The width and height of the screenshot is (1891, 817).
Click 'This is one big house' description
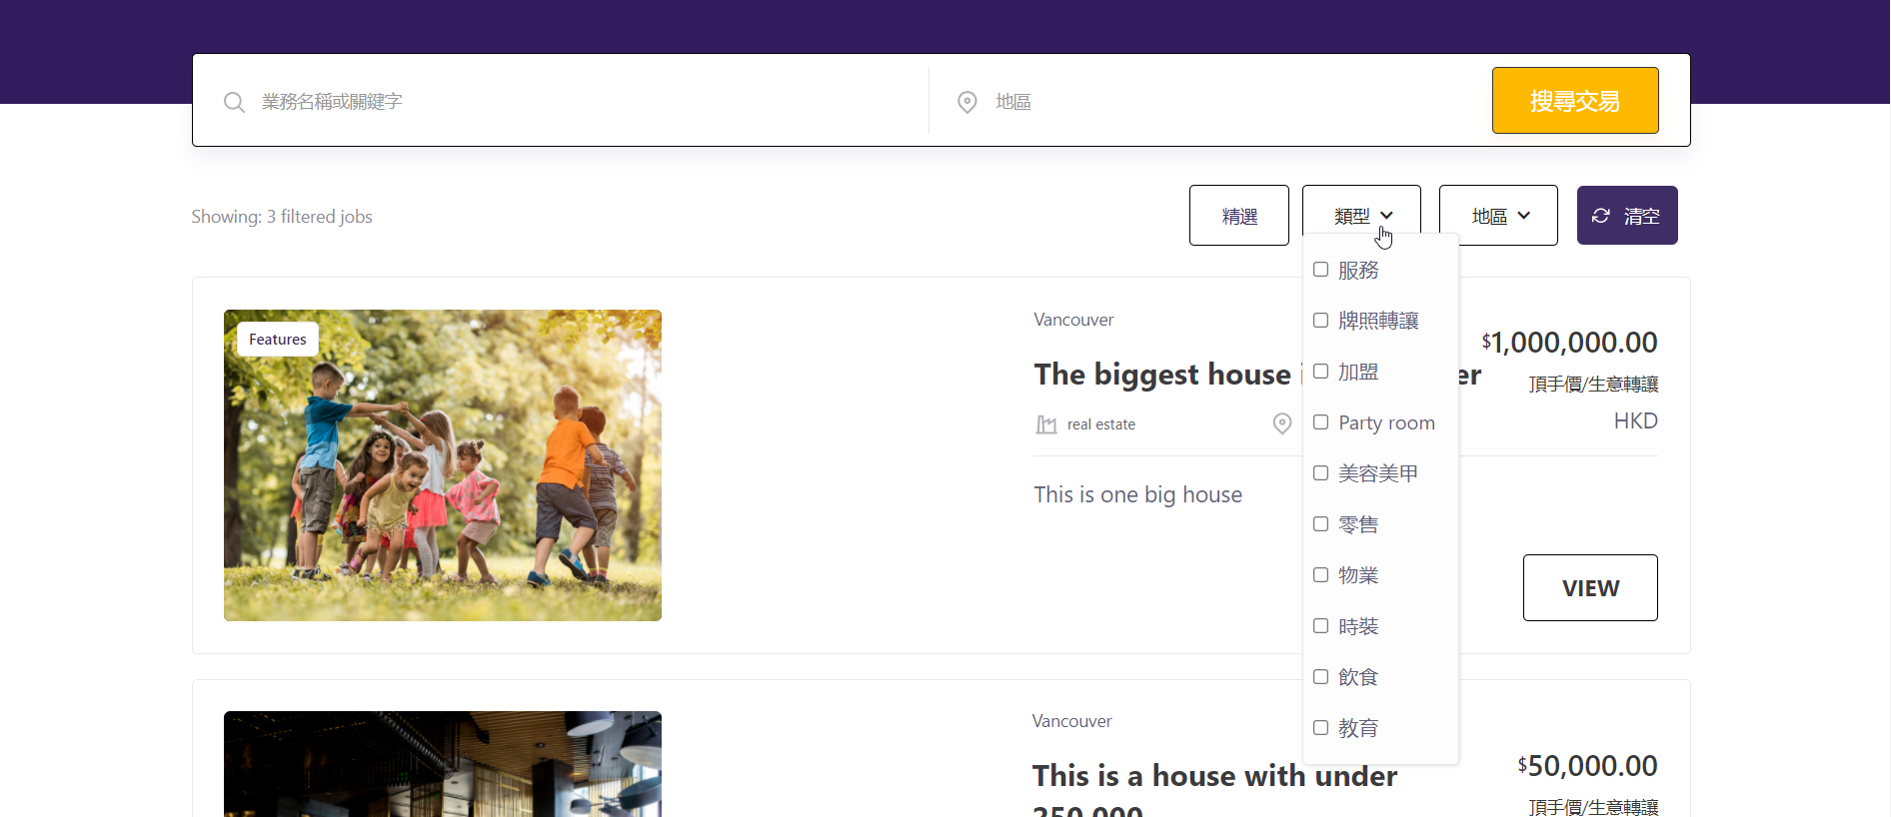coord(1138,495)
